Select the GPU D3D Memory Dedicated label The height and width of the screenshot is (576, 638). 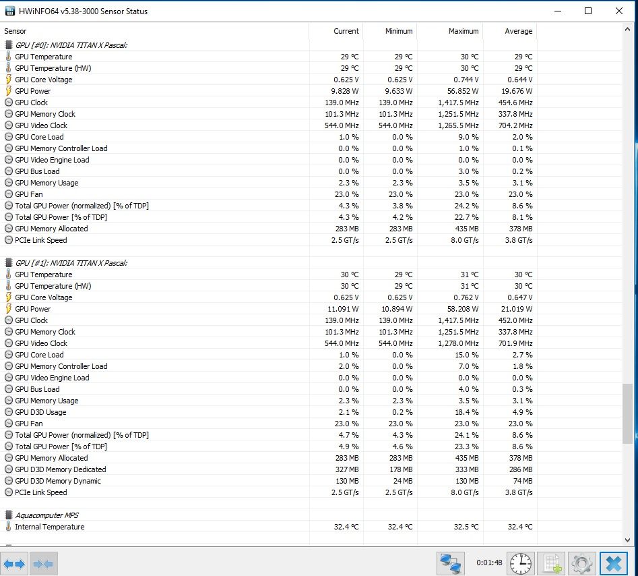pos(61,469)
